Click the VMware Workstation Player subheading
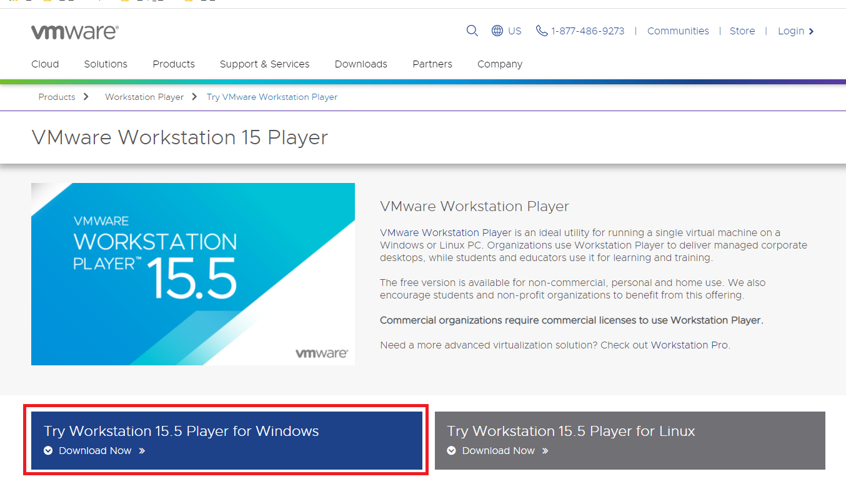 (x=474, y=206)
